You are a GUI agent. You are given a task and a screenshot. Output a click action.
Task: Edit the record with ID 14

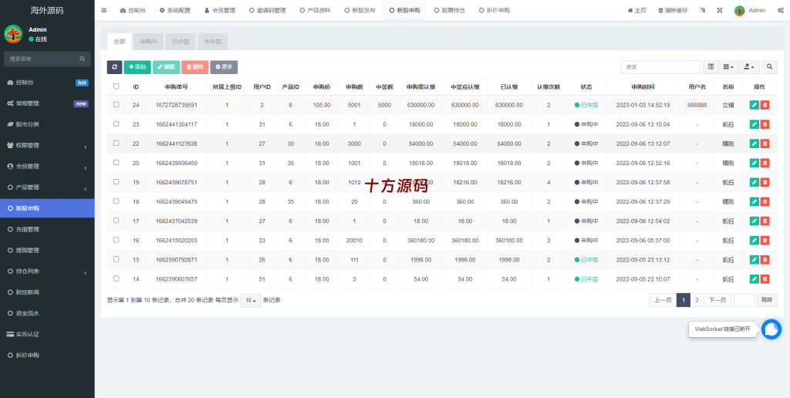[x=755, y=278]
